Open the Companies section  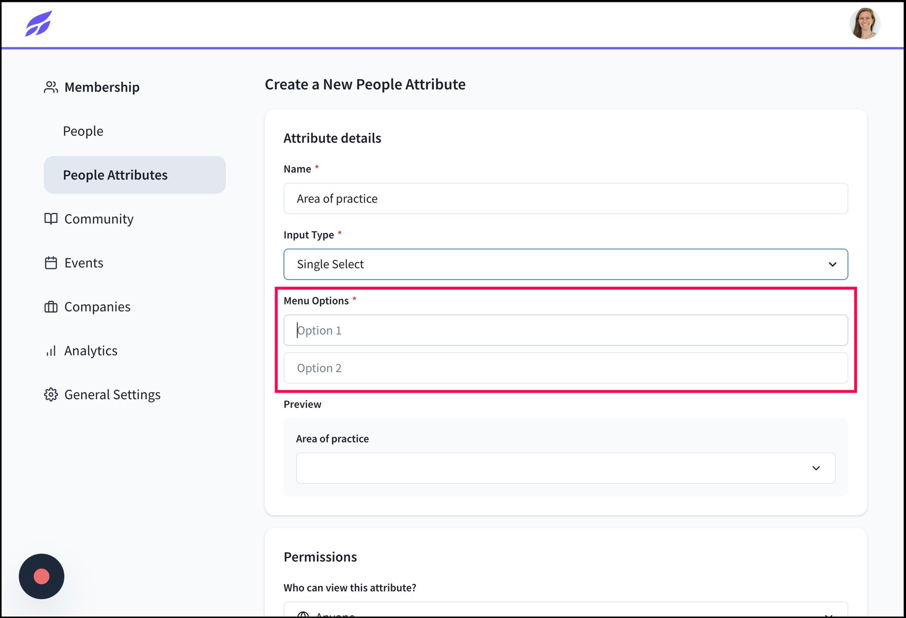click(x=98, y=307)
